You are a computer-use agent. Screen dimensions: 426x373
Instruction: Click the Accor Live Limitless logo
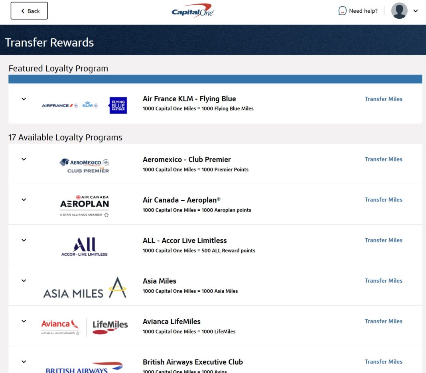pyautogui.click(x=85, y=244)
